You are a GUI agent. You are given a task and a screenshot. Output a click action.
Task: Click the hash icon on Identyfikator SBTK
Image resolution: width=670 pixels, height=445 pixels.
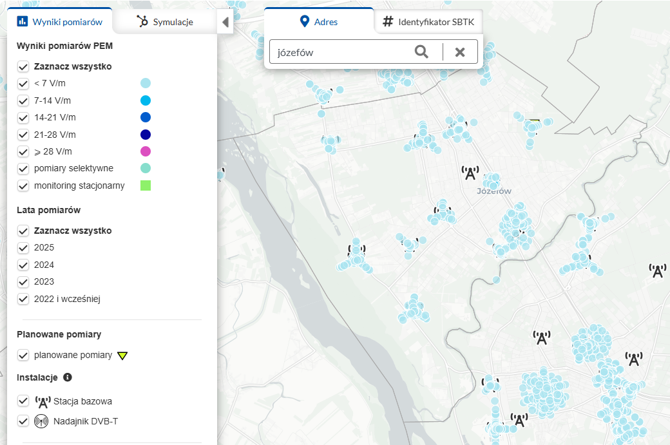(x=388, y=21)
